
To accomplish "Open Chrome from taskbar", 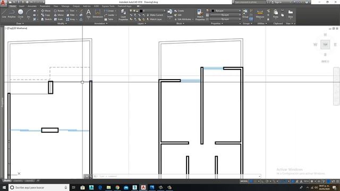I will [117, 187].
